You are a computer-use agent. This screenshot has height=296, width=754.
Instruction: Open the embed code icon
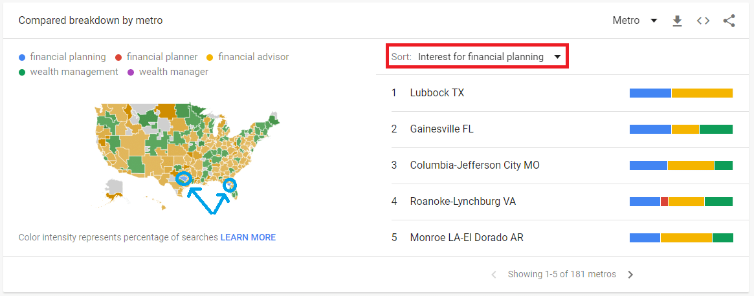tap(703, 21)
